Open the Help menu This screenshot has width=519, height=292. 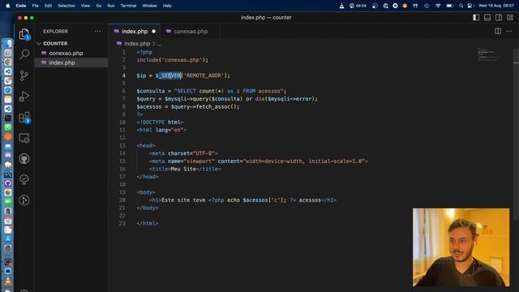tap(167, 6)
